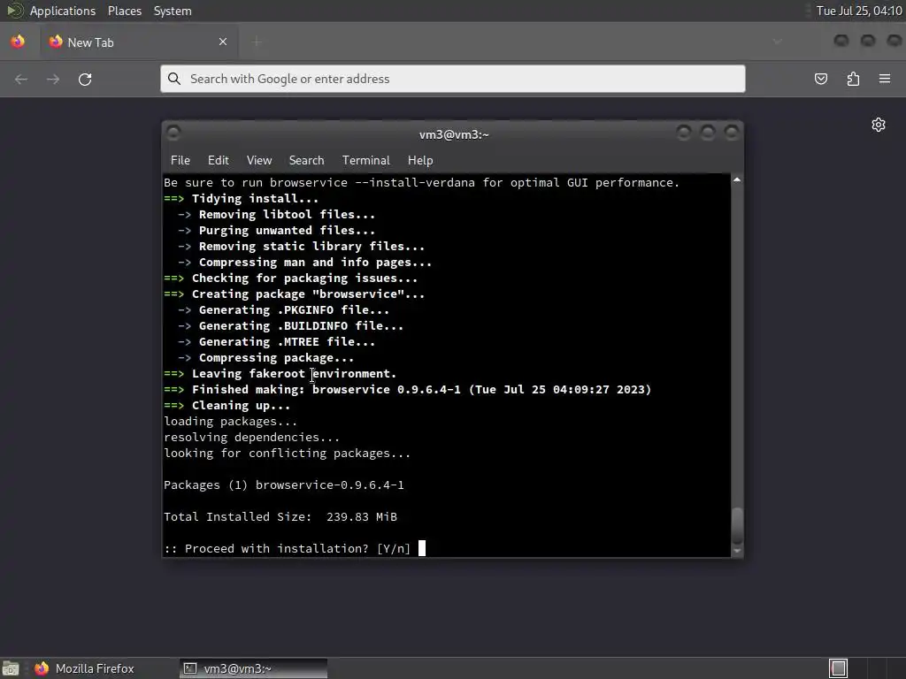Click the 'Packages (1) browservice-0.9.6.4-1' line
The image size is (906, 679).
[x=284, y=485]
